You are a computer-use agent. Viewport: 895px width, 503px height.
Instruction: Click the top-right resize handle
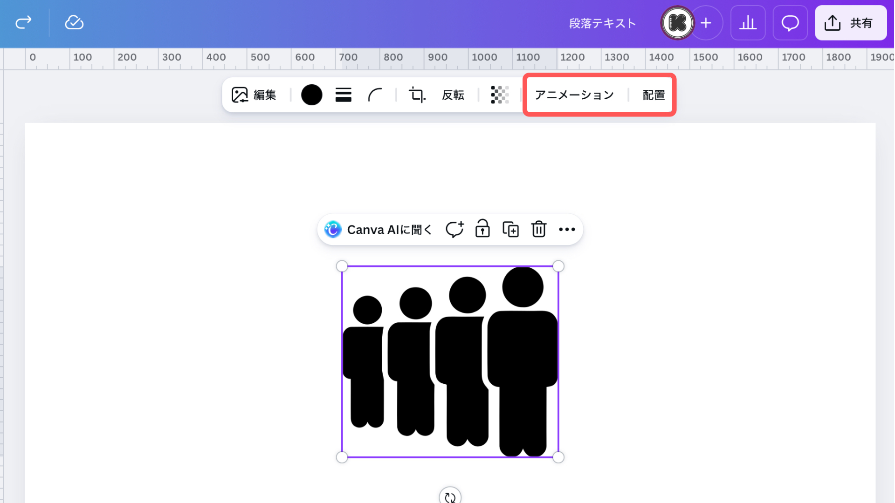pos(558,266)
